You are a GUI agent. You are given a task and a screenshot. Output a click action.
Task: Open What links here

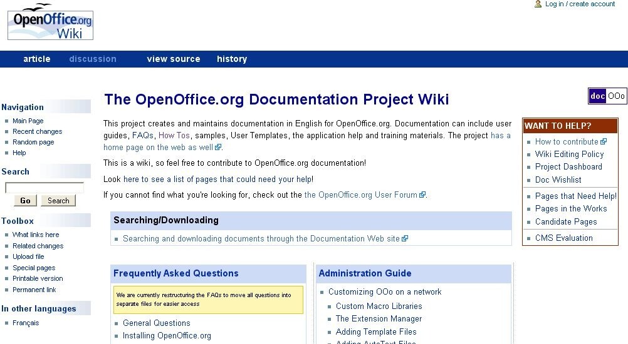click(x=36, y=235)
